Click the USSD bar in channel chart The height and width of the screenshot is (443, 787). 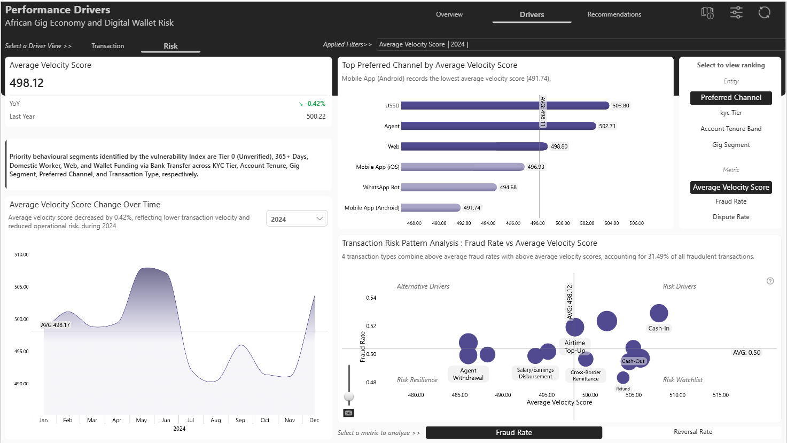pyautogui.click(x=505, y=106)
